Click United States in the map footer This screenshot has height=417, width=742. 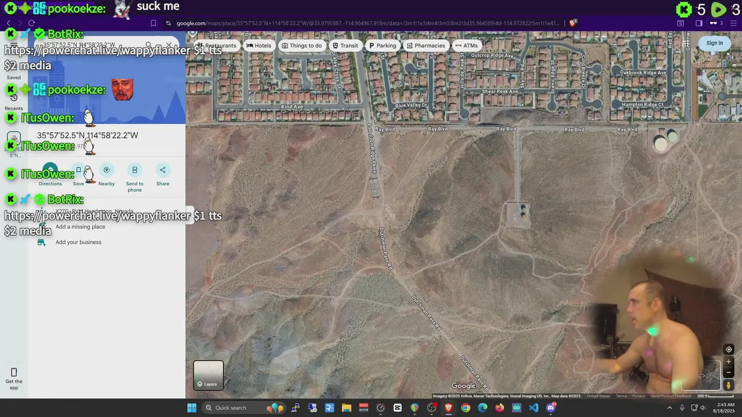pyautogui.click(x=598, y=396)
